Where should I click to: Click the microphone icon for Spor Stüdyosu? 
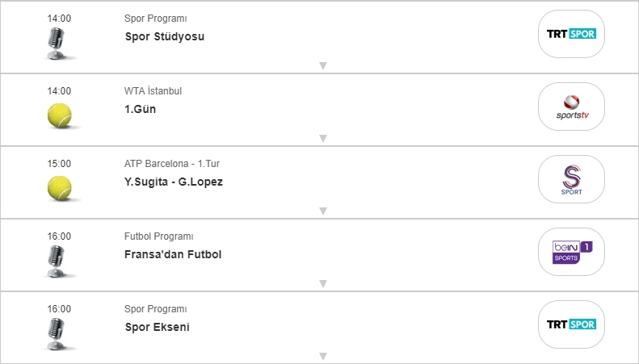coord(57,44)
